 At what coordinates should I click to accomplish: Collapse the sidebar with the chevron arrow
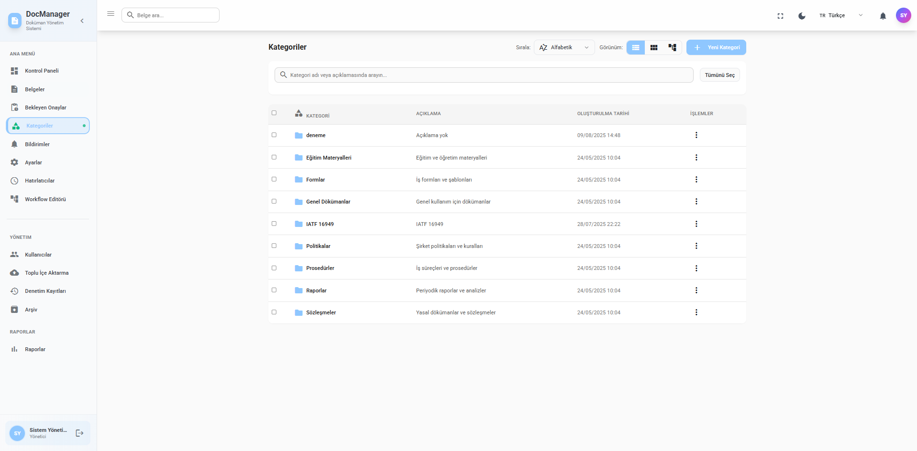click(82, 21)
